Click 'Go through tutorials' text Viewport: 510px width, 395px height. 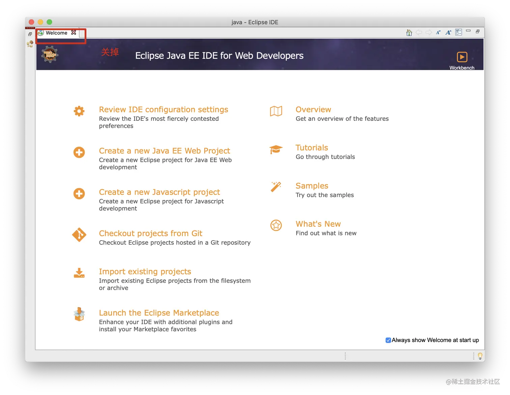[325, 157]
